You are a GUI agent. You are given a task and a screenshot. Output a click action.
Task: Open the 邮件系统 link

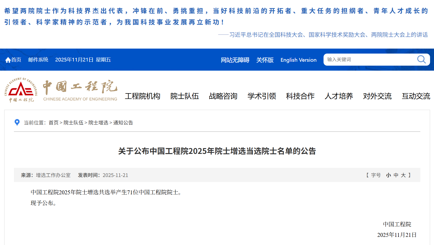pyautogui.click(x=38, y=60)
